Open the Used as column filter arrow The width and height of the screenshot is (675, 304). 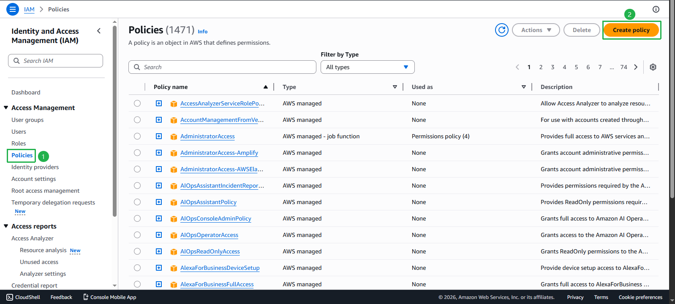[x=524, y=87]
